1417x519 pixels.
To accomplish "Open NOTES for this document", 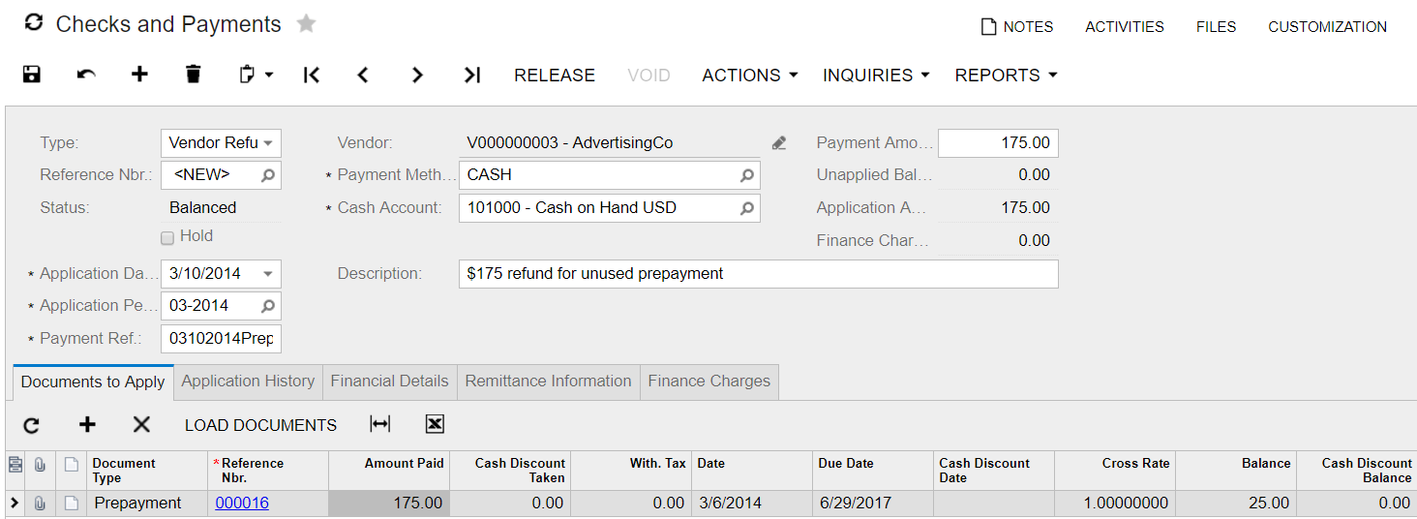I will [x=1017, y=27].
